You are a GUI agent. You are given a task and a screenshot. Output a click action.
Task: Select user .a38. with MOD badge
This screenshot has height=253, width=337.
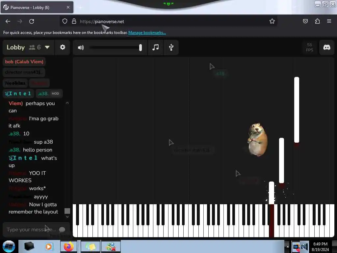pos(49,94)
